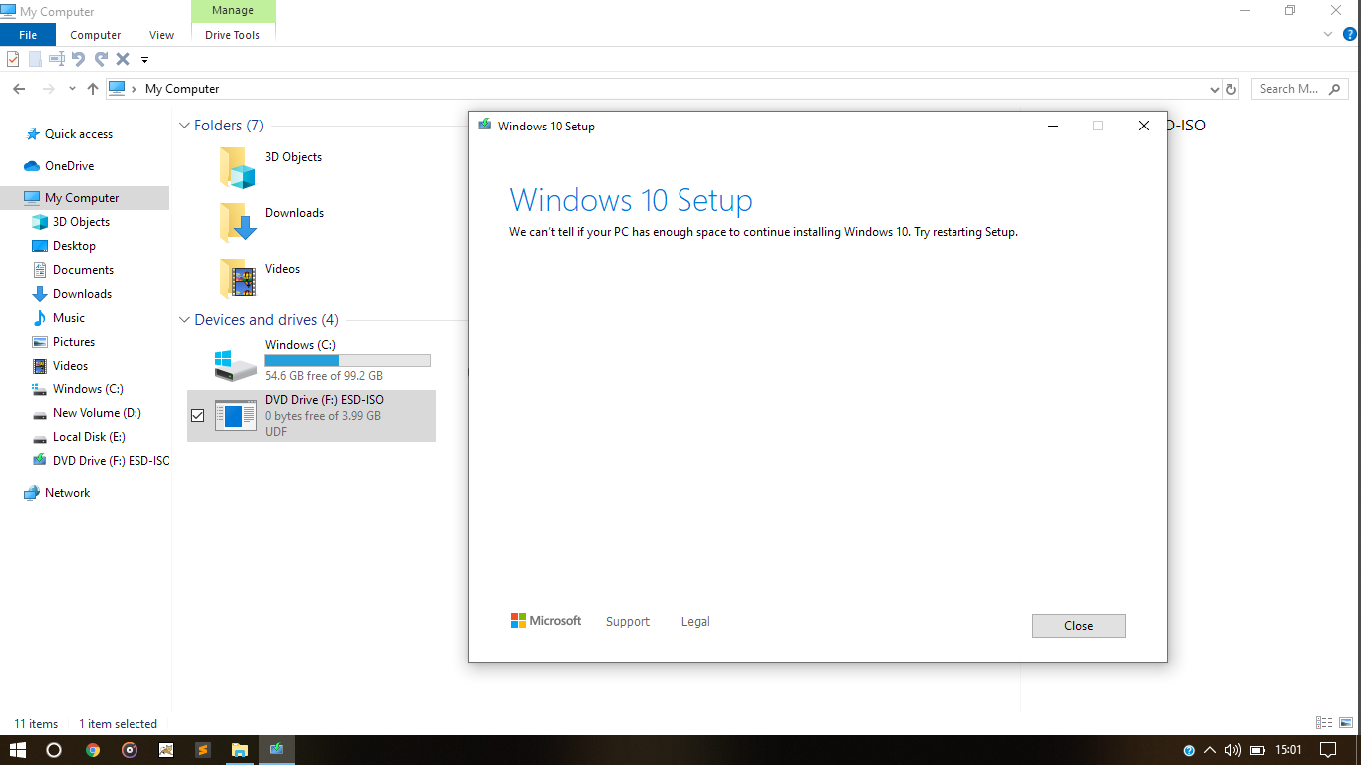Click Windows Setup icon on taskbar

(x=277, y=750)
